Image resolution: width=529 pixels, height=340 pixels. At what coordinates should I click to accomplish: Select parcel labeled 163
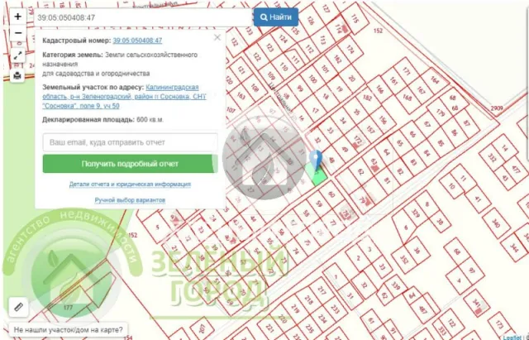point(241,96)
